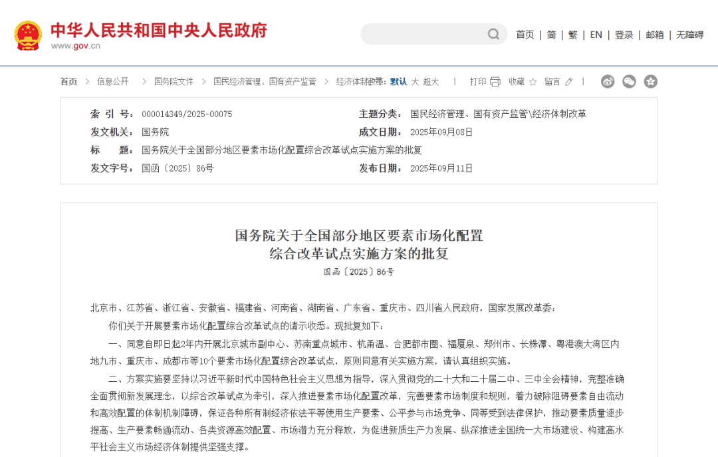
Task: Open 首页 in the top navigation
Action: pyautogui.click(x=525, y=35)
